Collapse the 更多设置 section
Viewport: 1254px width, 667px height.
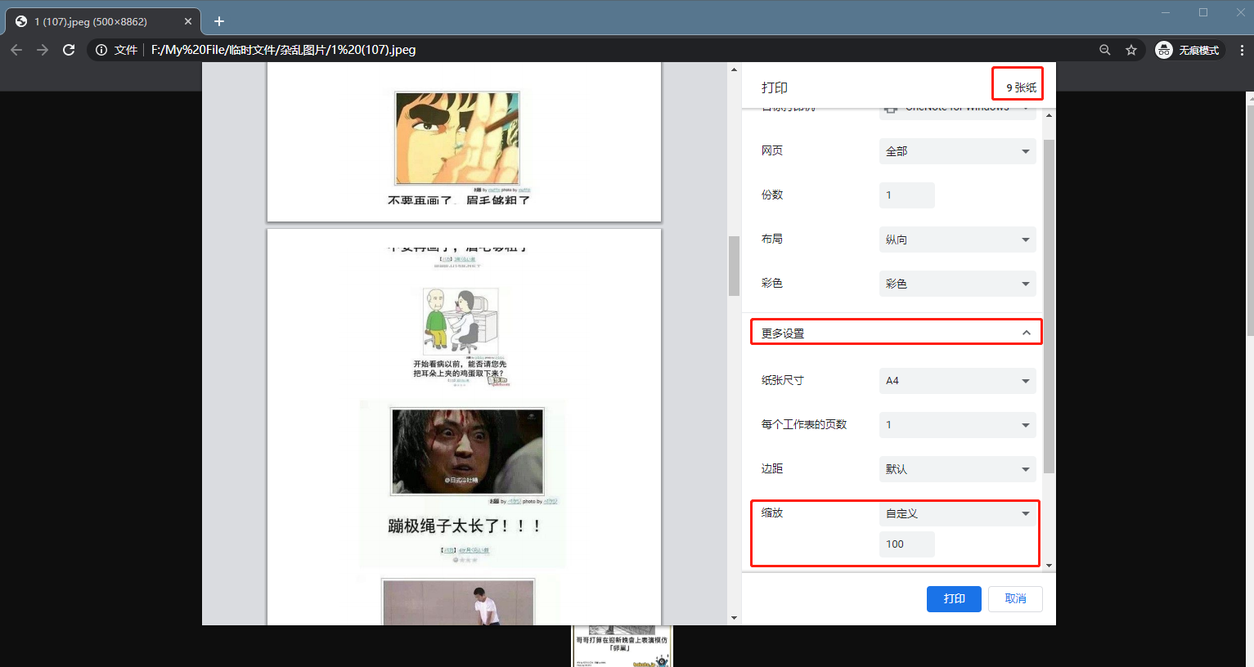(x=896, y=332)
